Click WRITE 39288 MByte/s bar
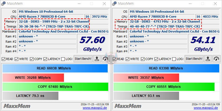Image resolution: width=222 pixels, height=111 pixels. [33, 78]
